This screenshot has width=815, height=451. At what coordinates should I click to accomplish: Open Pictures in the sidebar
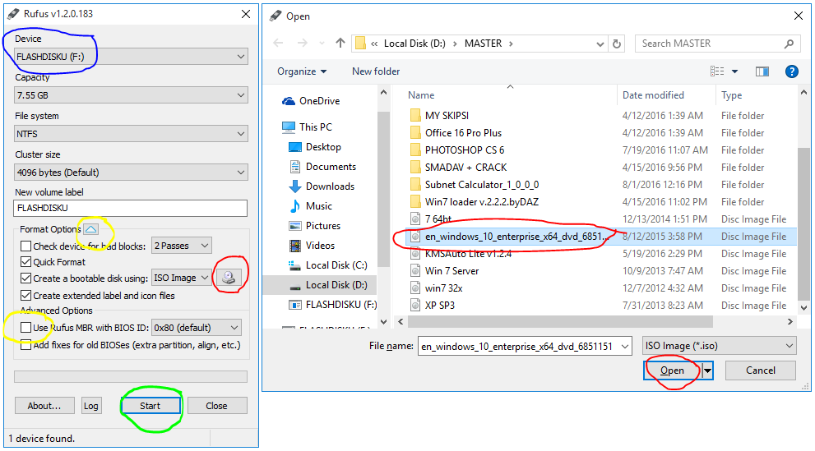(314, 226)
